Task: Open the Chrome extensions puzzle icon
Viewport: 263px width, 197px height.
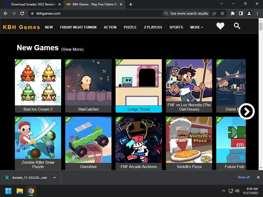Action: (x=233, y=13)
